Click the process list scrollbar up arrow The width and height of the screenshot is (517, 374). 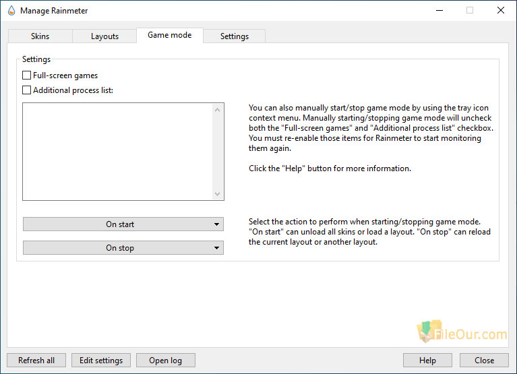point(217,110)
